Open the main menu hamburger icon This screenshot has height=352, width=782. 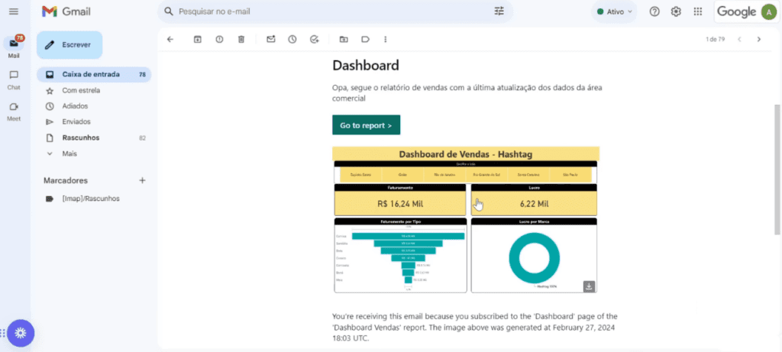coord(14,11)
